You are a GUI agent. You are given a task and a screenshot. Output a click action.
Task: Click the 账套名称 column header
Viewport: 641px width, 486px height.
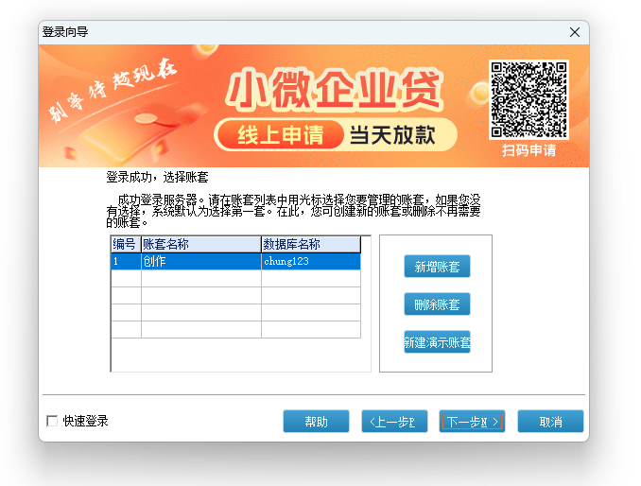click(x=200, y=245)
